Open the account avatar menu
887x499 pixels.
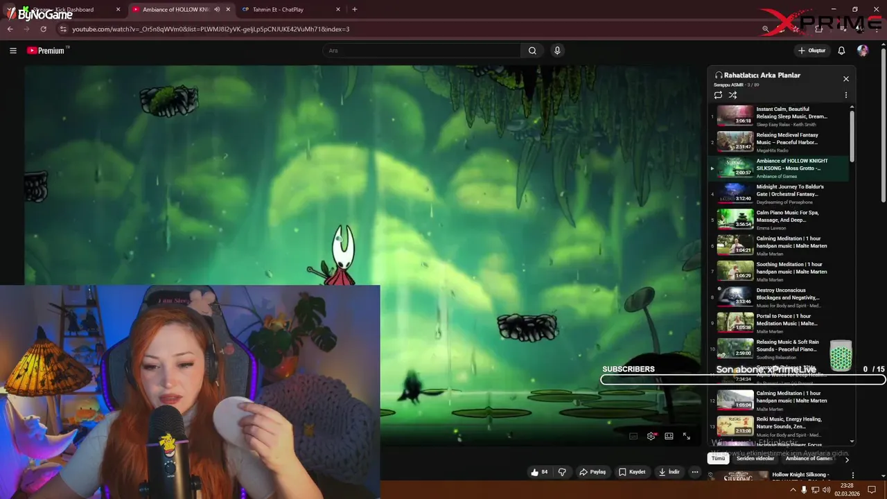pos(863,51)
